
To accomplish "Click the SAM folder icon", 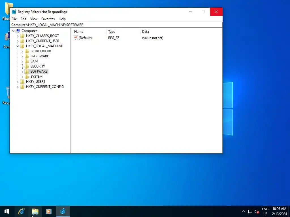I will coord(27,61).
